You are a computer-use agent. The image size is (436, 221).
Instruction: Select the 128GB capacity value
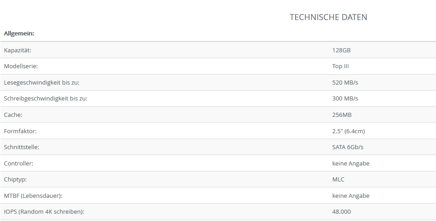[x=341, y=50]
